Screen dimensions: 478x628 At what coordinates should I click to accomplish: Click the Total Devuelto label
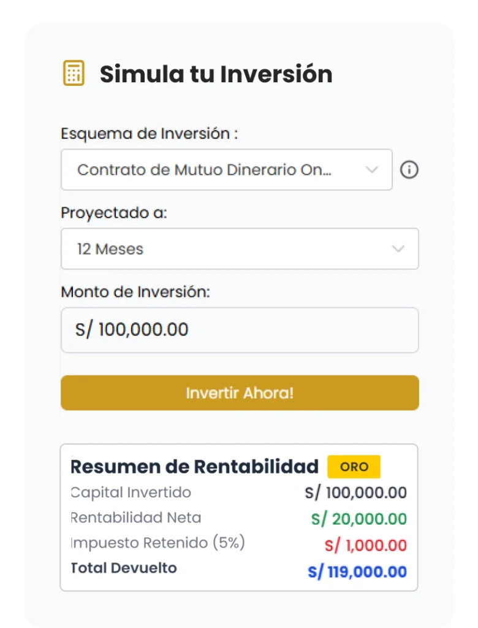(124, 568)
